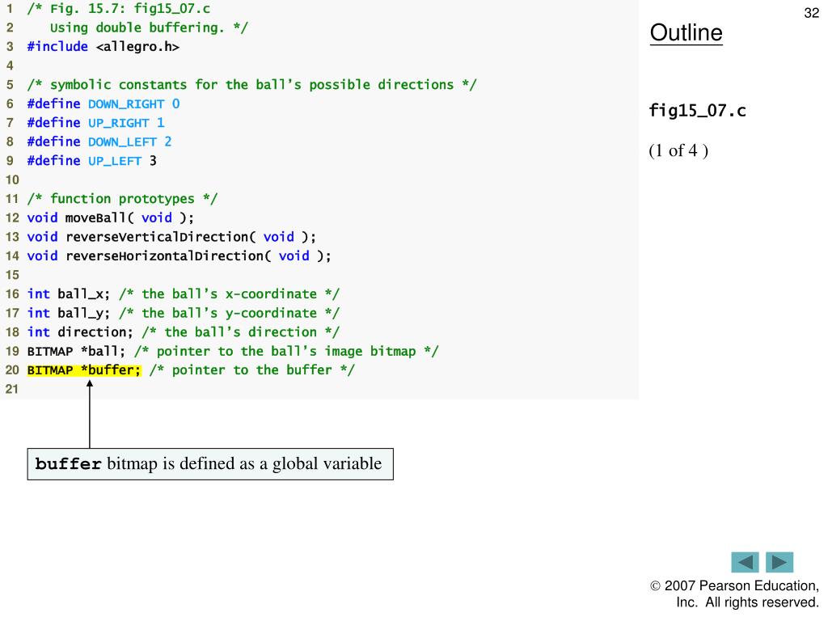Image resolution: width=828 pixels, height=621 pixels.
Task: Click the reverseHorizontalDirection prototype line
Action: pos(179,256)
